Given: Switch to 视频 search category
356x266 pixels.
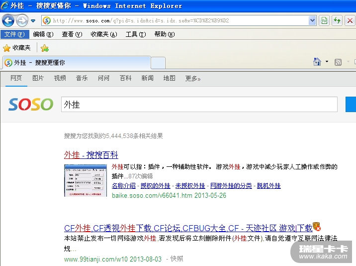Looking at the screenshot, I should tap(60, 78).
